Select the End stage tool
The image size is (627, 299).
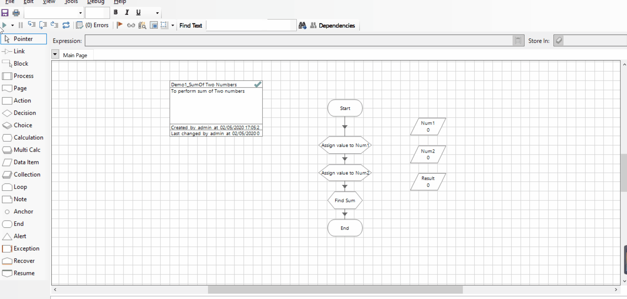(13, 224)
